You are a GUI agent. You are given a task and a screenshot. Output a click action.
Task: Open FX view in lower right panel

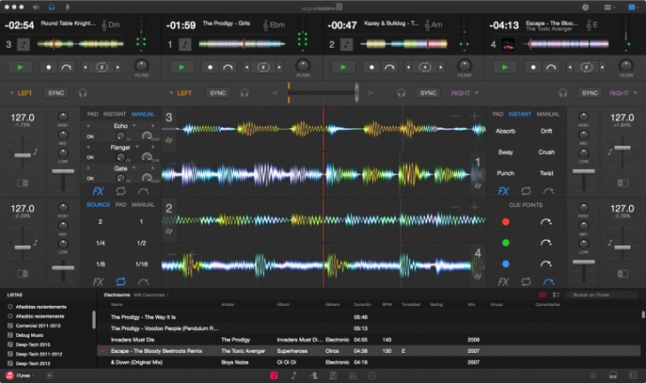[x=503, y=282]
